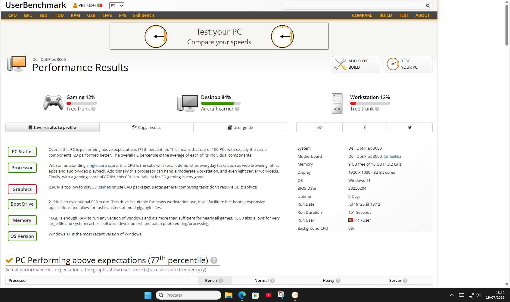
Task: Share results on Facebook
Action: (x=365, y=127)
